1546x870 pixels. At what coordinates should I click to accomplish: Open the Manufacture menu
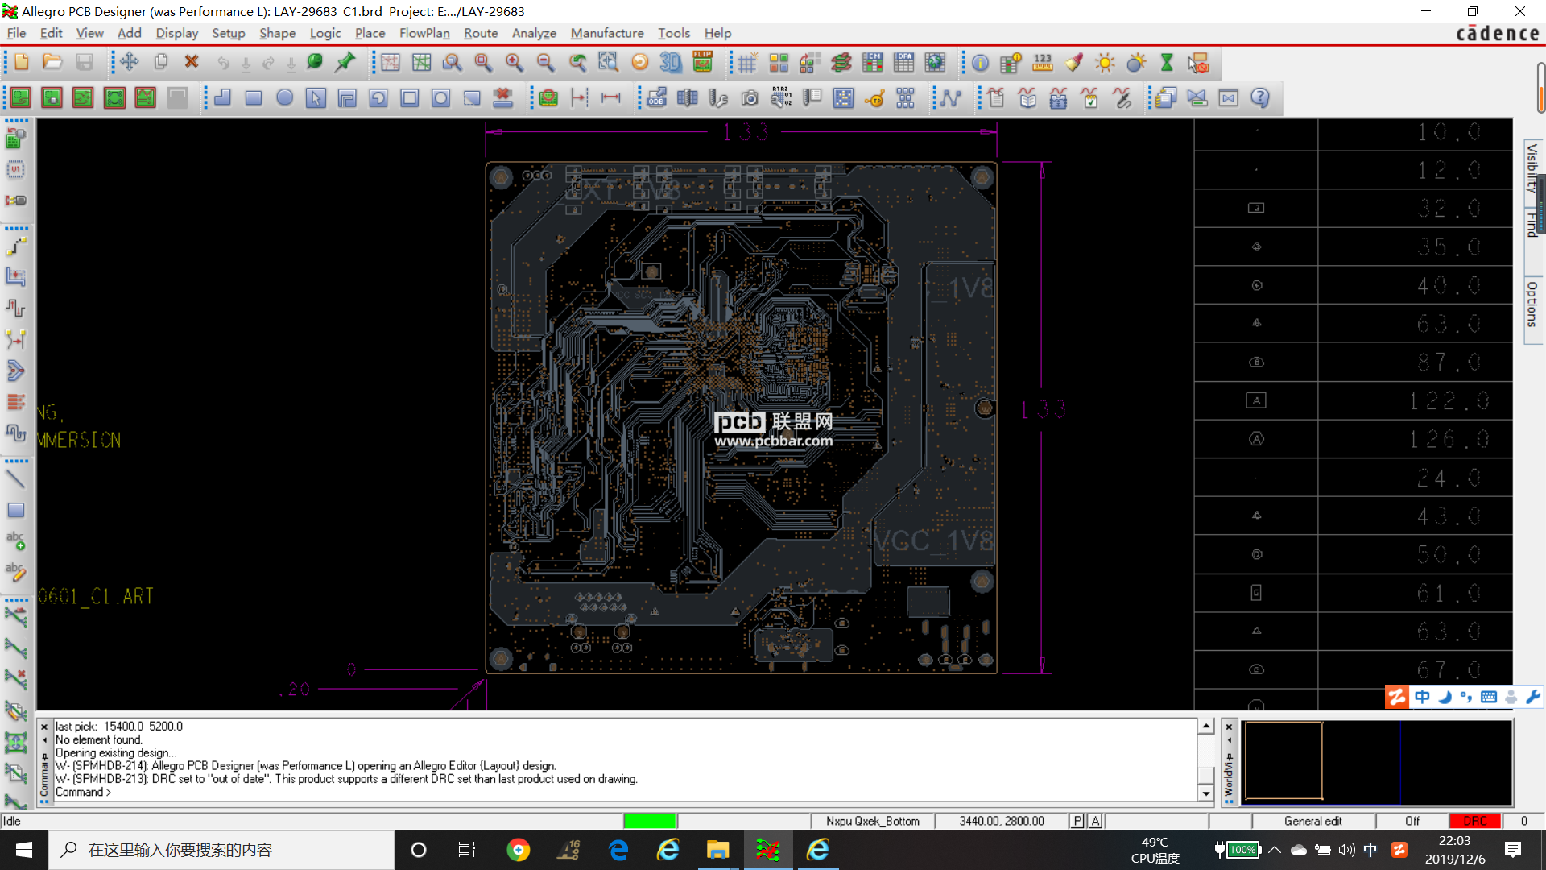[607, 33]
